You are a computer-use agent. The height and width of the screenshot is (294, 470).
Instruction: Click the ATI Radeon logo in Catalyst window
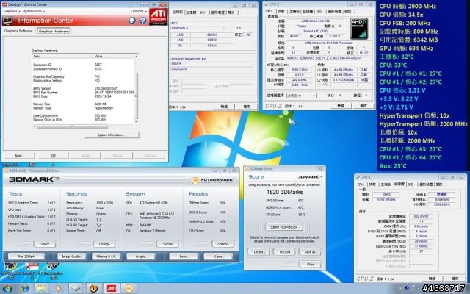158,16
